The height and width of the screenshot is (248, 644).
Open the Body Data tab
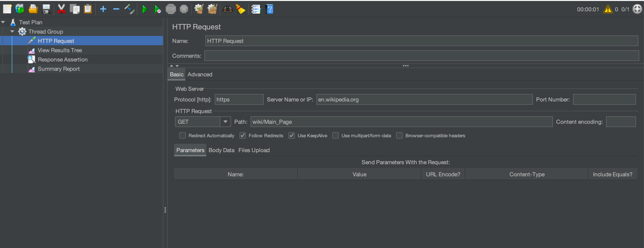click(221, 150)
